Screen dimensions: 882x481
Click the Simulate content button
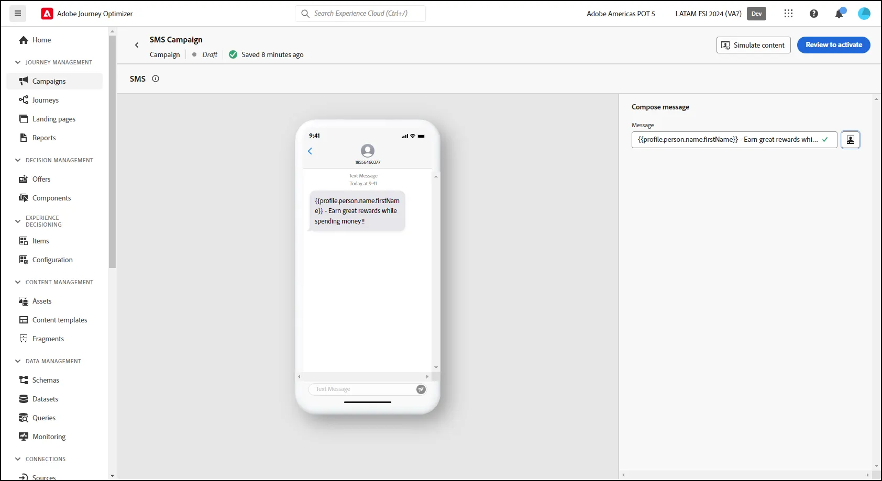point(753,45)
